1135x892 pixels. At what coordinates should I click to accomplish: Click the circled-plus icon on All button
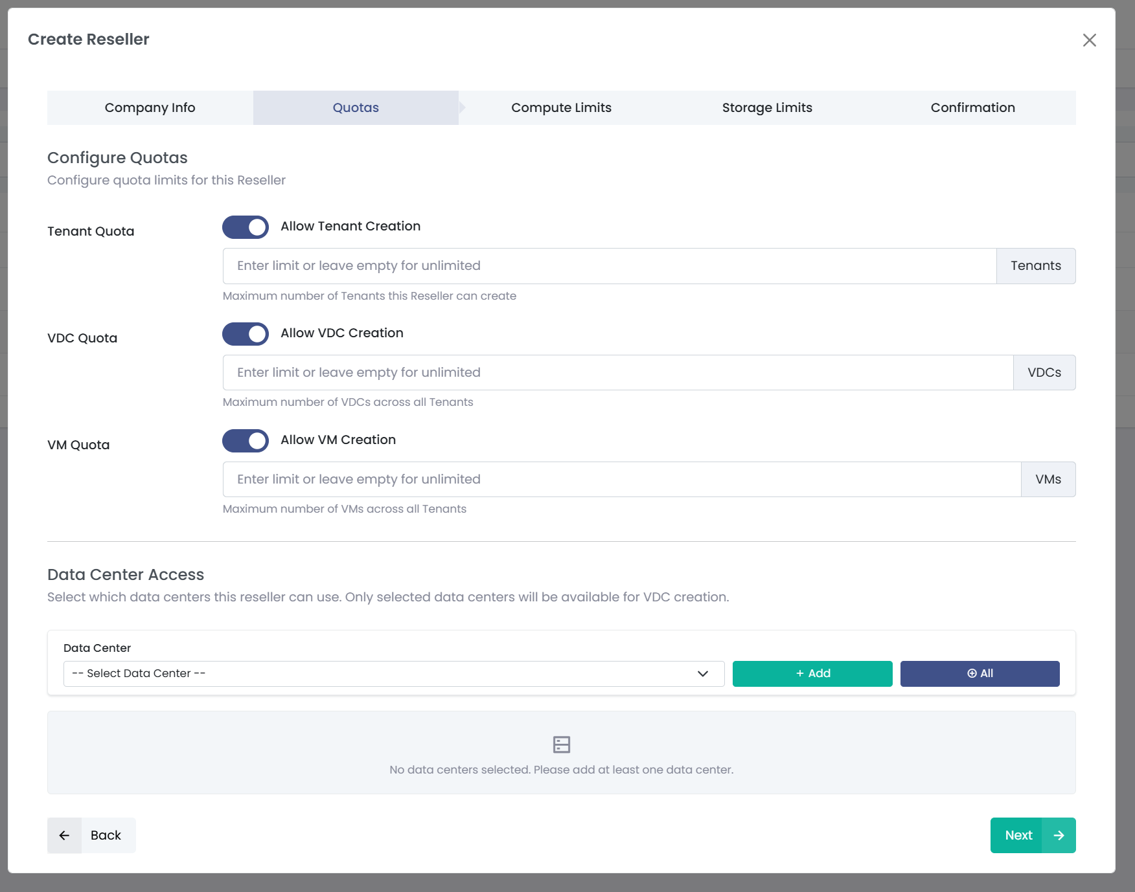pyautogui.click(x=970, y=673)
